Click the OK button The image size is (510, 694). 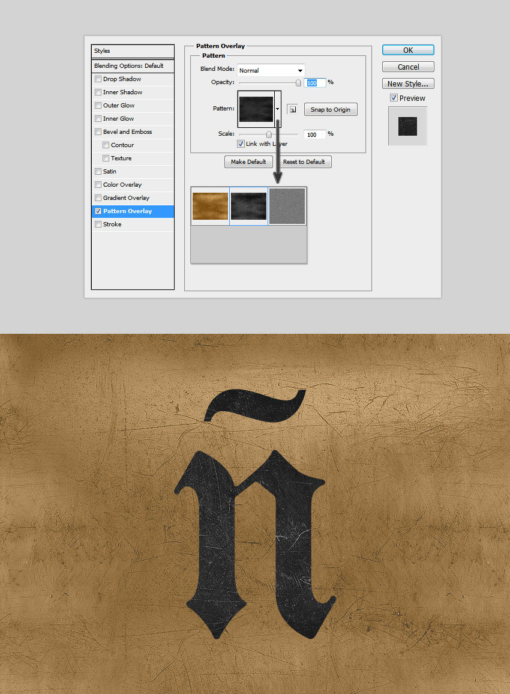(x=408, y=50)
